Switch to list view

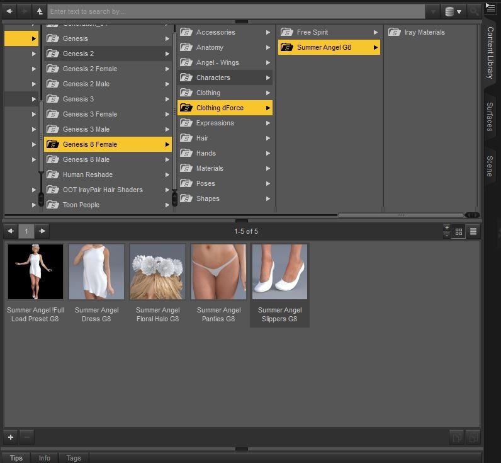[473, 232]
